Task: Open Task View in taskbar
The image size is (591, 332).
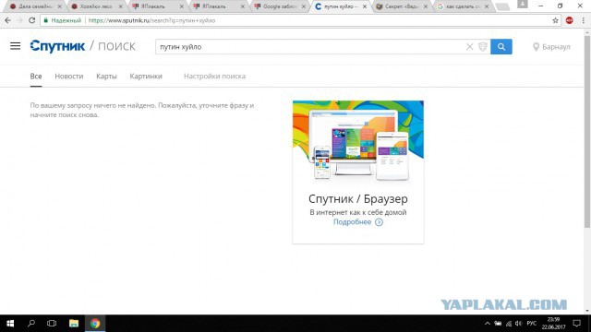Action: 52,324
